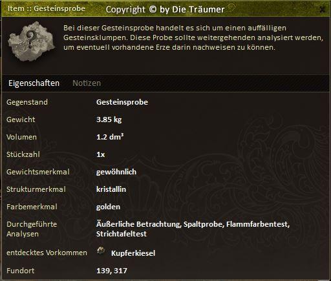Screen dimensions: 331x281
Task: Switch to the Notizen tab
Action: click(87, 83)
